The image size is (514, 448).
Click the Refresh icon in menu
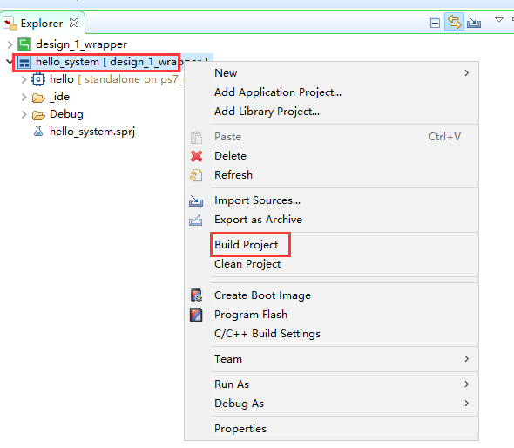196,175
